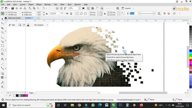Image resolution: width=192 pixels, height=108 pixels.
Task: Click the rotation angle input field
Action: coord(56,13)
